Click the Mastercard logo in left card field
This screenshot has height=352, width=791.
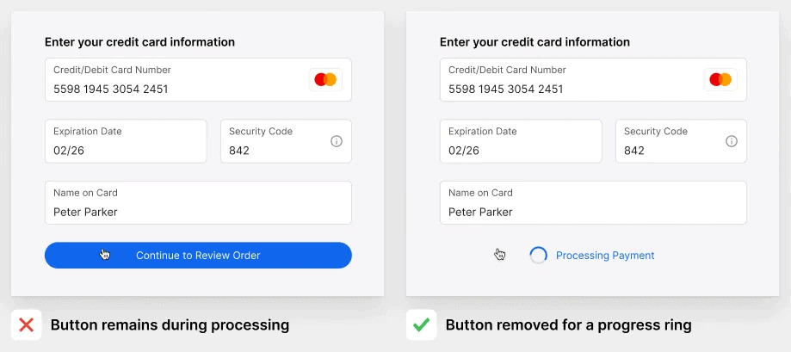pos(325,80)
